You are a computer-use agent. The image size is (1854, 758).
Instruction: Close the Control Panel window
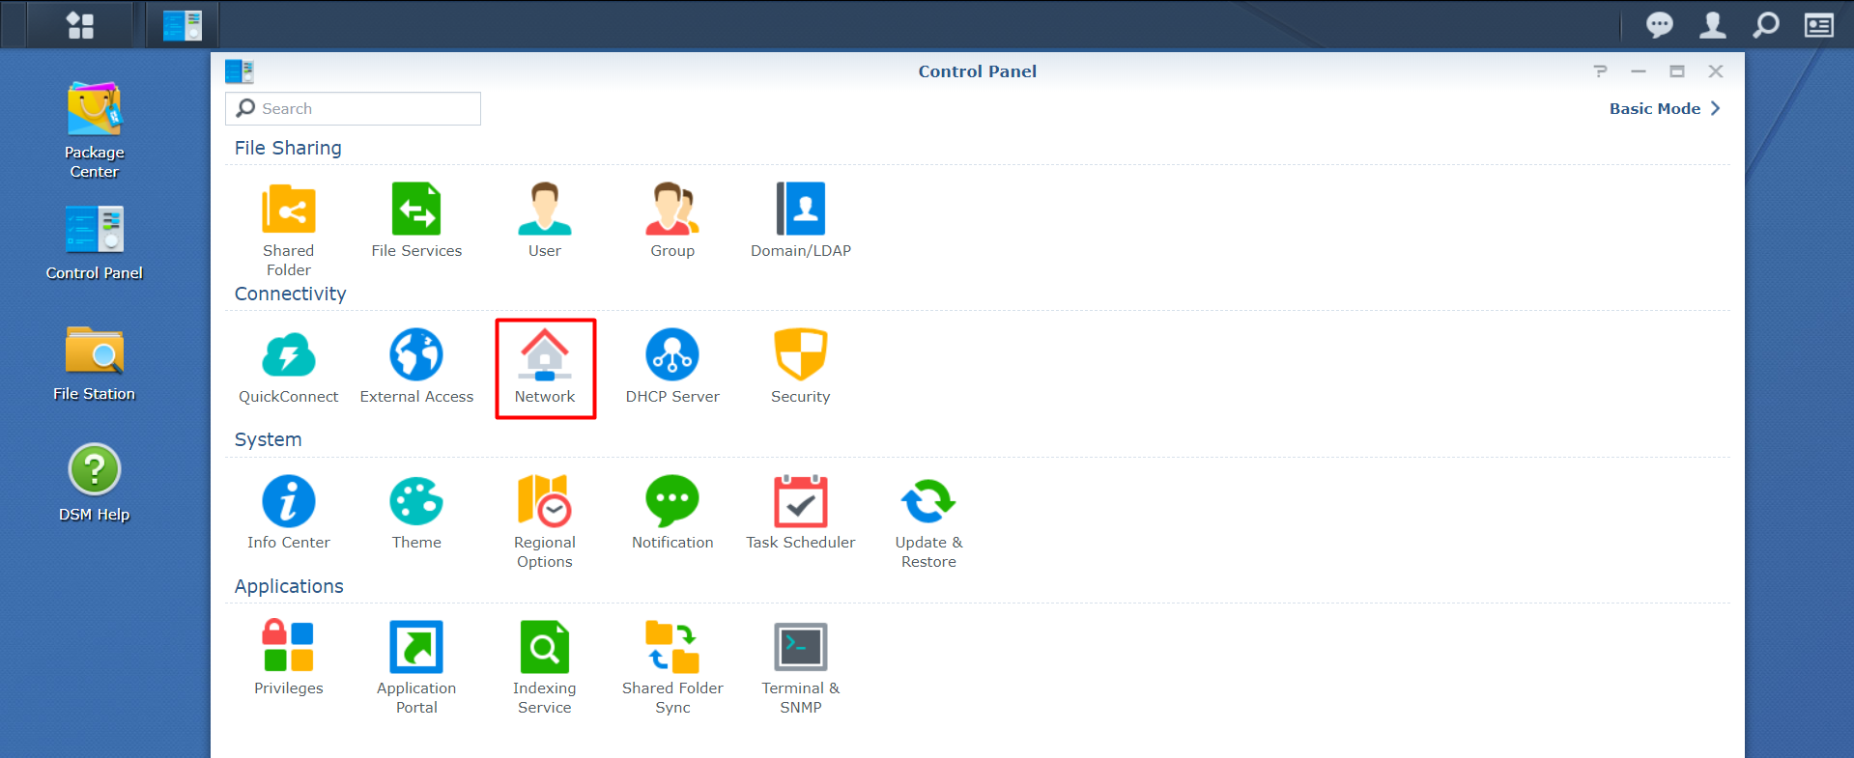point(1716,71)
